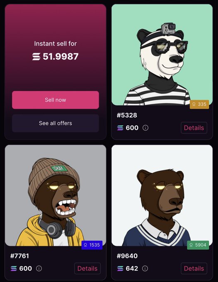
Task: Click info icon next to #5328 price
Action: point(145,128)
